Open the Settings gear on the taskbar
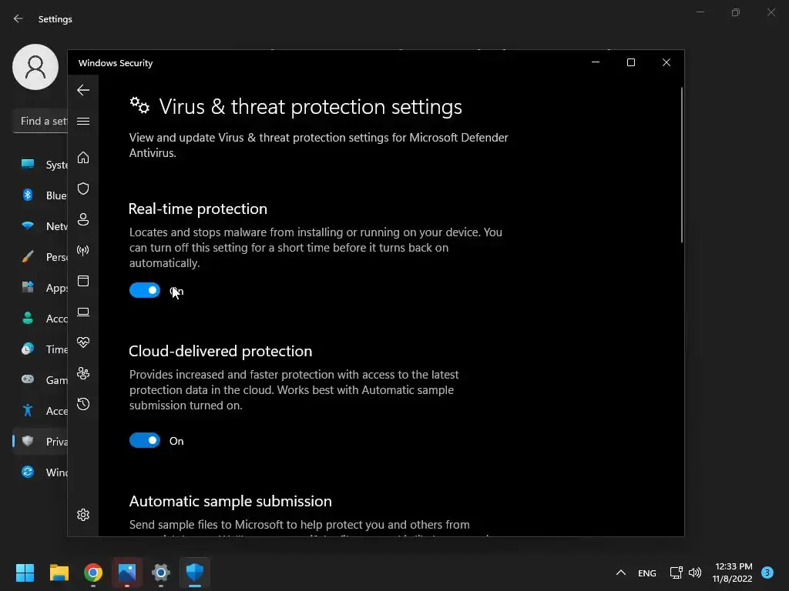 pos(161,573)
